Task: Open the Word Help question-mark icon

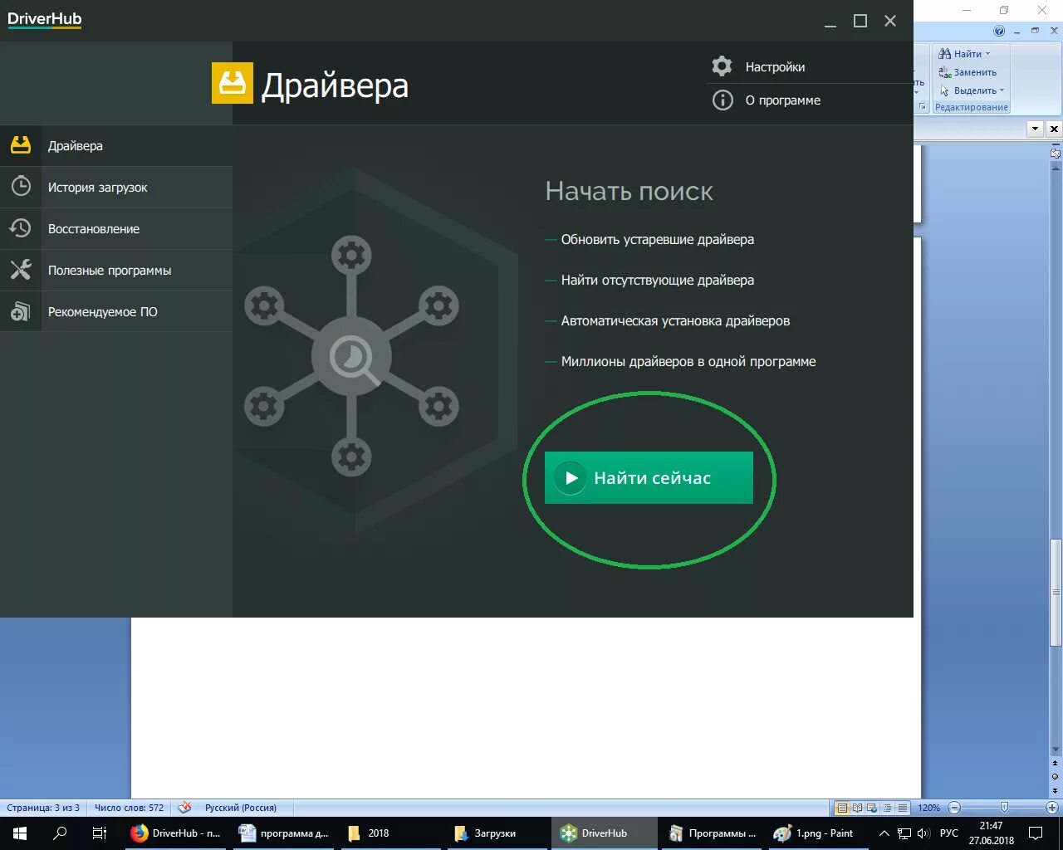Action: pyautogui.click(x=999, y=31)
